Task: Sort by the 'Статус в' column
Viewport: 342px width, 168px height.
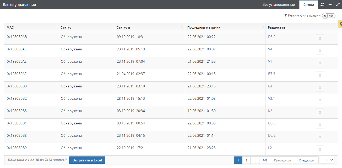Action: coord(149,28)
